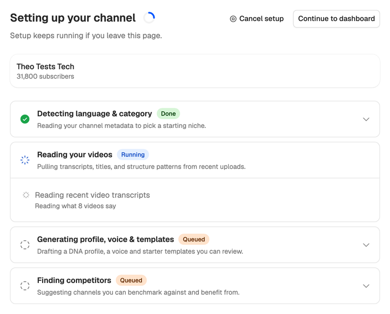Viewport: 390px width, 314px height.
Task: Click Reading what 8 videos say text
Action: [75, 206]
